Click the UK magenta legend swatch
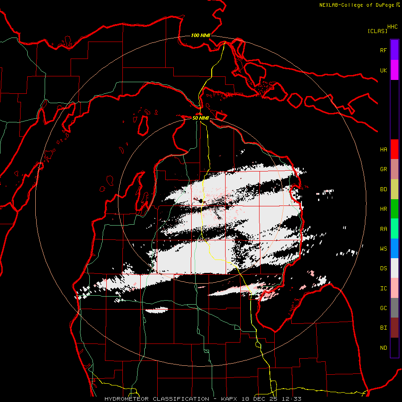 (x=394, y=70)
